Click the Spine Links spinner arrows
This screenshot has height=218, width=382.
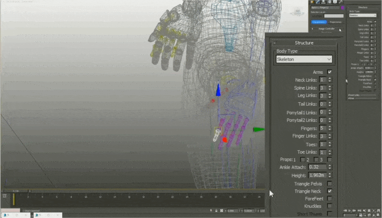click(x=329, y=88)
